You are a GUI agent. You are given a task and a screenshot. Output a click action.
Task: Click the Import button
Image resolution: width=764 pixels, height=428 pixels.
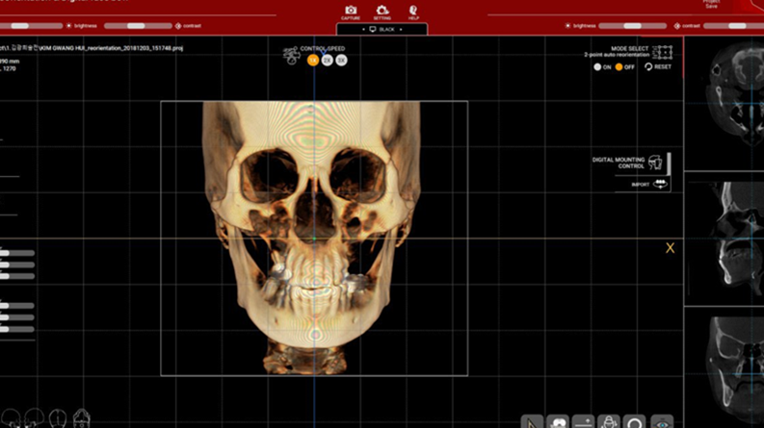click(x=660, y=184)
